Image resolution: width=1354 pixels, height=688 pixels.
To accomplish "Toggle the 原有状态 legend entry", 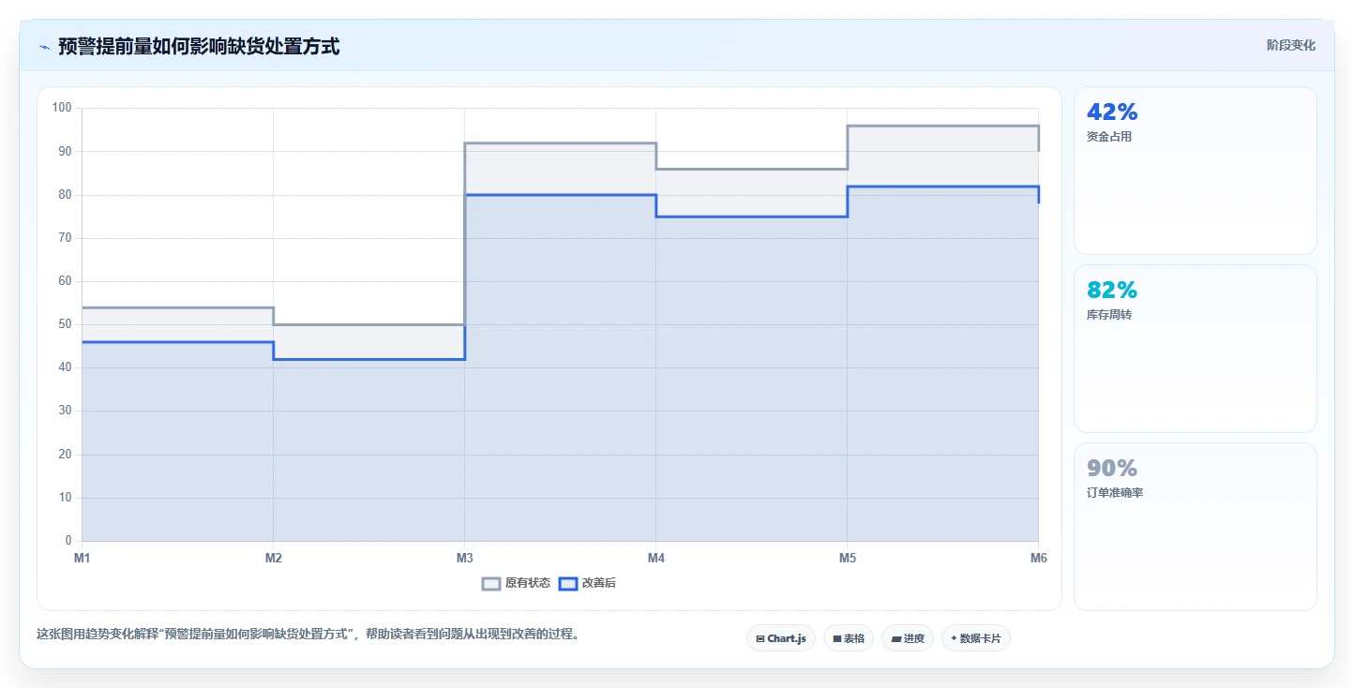I will point(516,583).
